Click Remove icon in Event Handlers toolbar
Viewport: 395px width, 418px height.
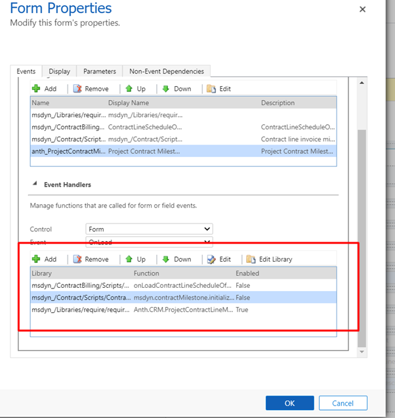(x=77, y=259)
